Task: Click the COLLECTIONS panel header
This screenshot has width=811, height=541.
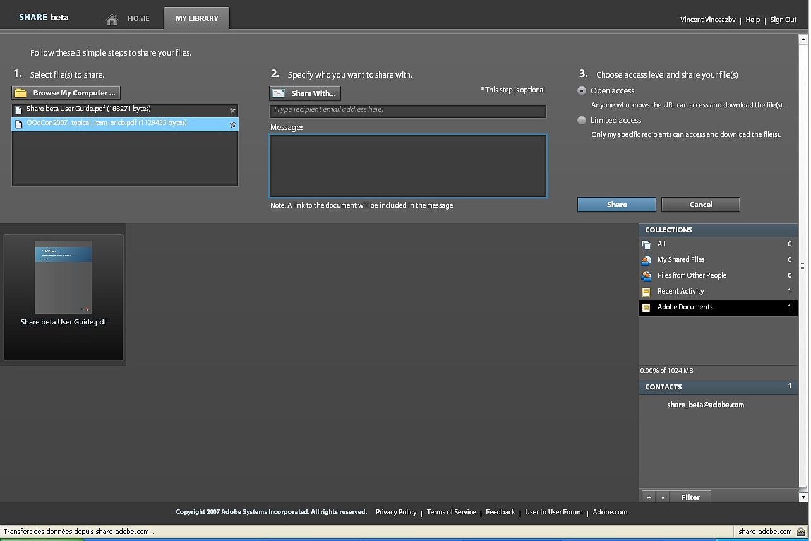Action: (718, 230)
